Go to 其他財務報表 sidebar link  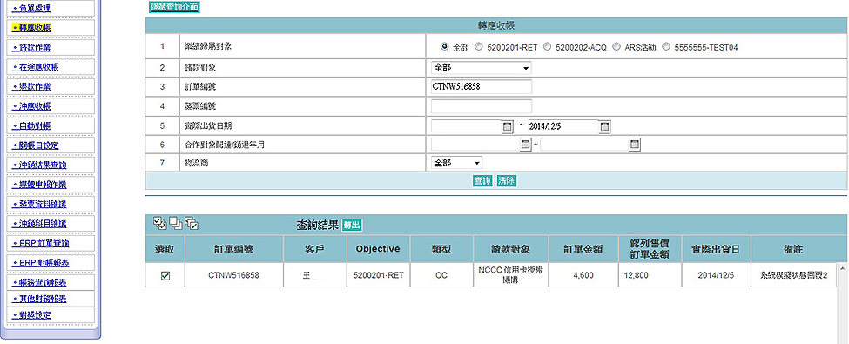39,299
